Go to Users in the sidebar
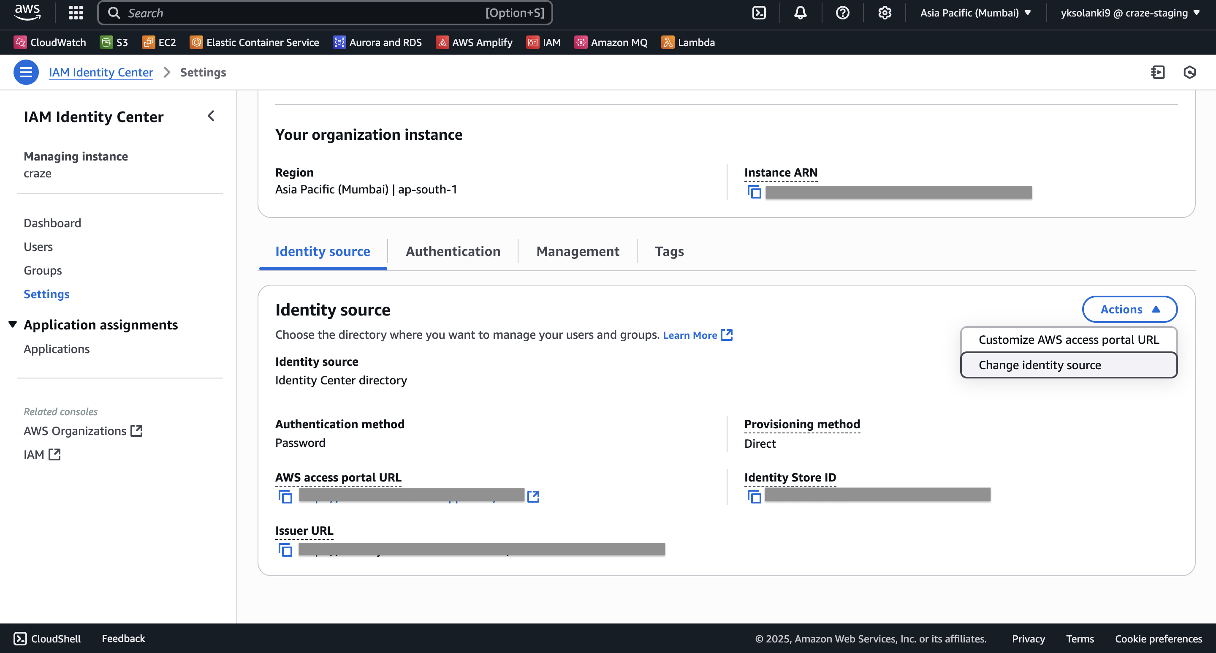The height and width of the screenshot is (653, 1216). [38, 247]
